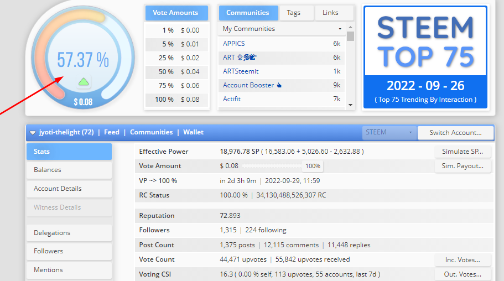This screenshot has width=504, height=281.
Task: Open the STEEM chain dropdown
Action: tap(389, 132)
